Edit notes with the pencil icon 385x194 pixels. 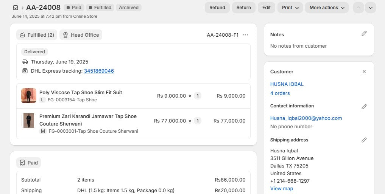pyautogui.click(x=364, y=34)
